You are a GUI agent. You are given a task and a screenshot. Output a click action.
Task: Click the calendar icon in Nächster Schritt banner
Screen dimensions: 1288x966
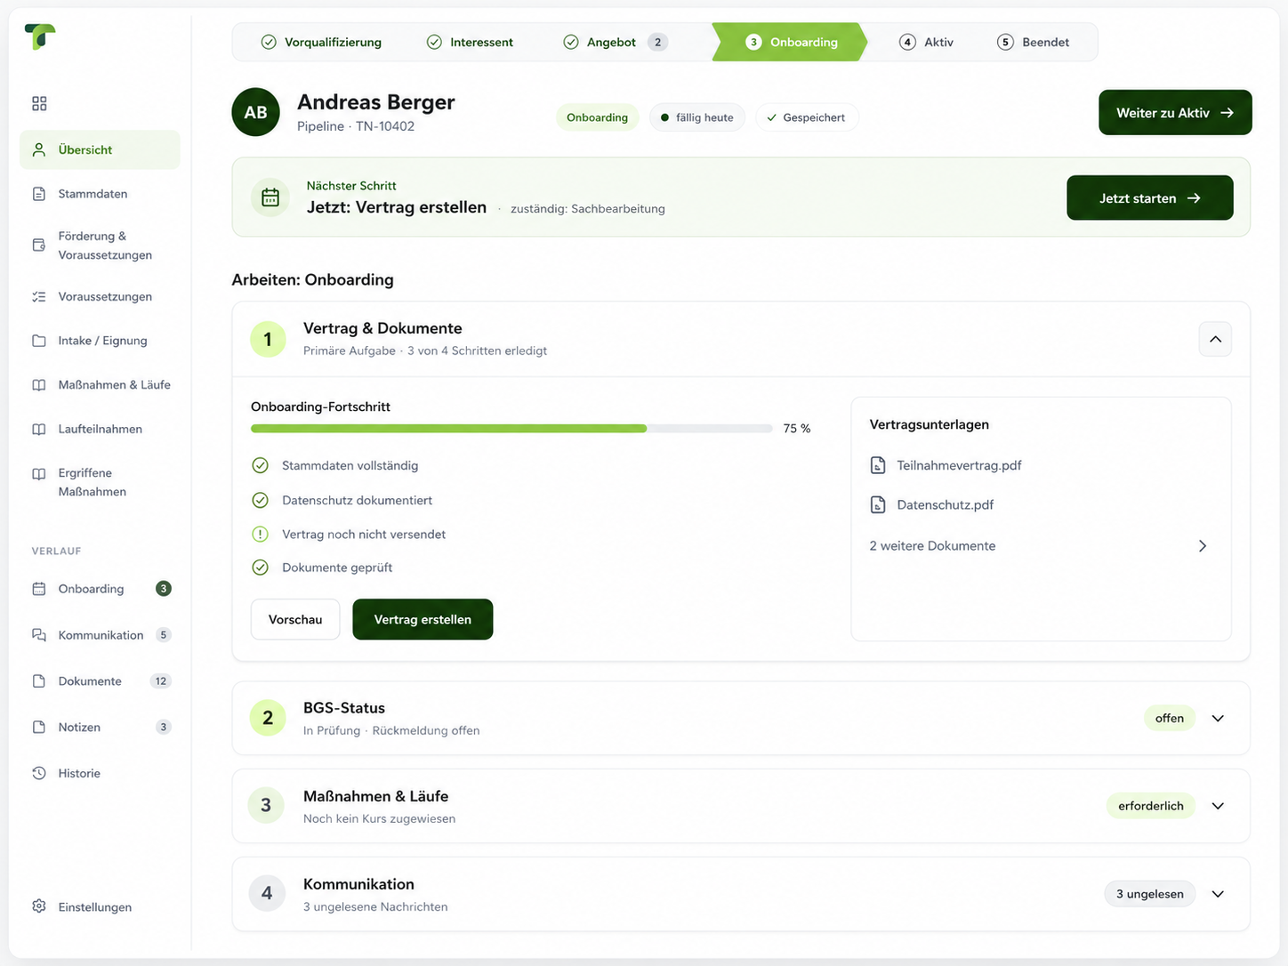[x=270, y=197]
